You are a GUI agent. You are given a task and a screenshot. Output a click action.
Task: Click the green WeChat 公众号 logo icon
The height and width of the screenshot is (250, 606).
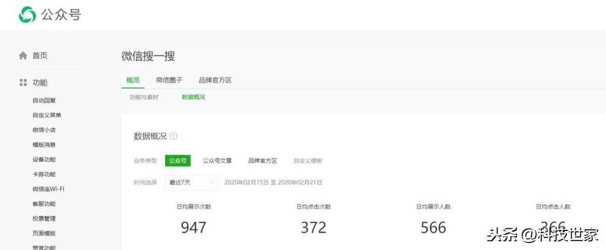(x=27, y=15)
